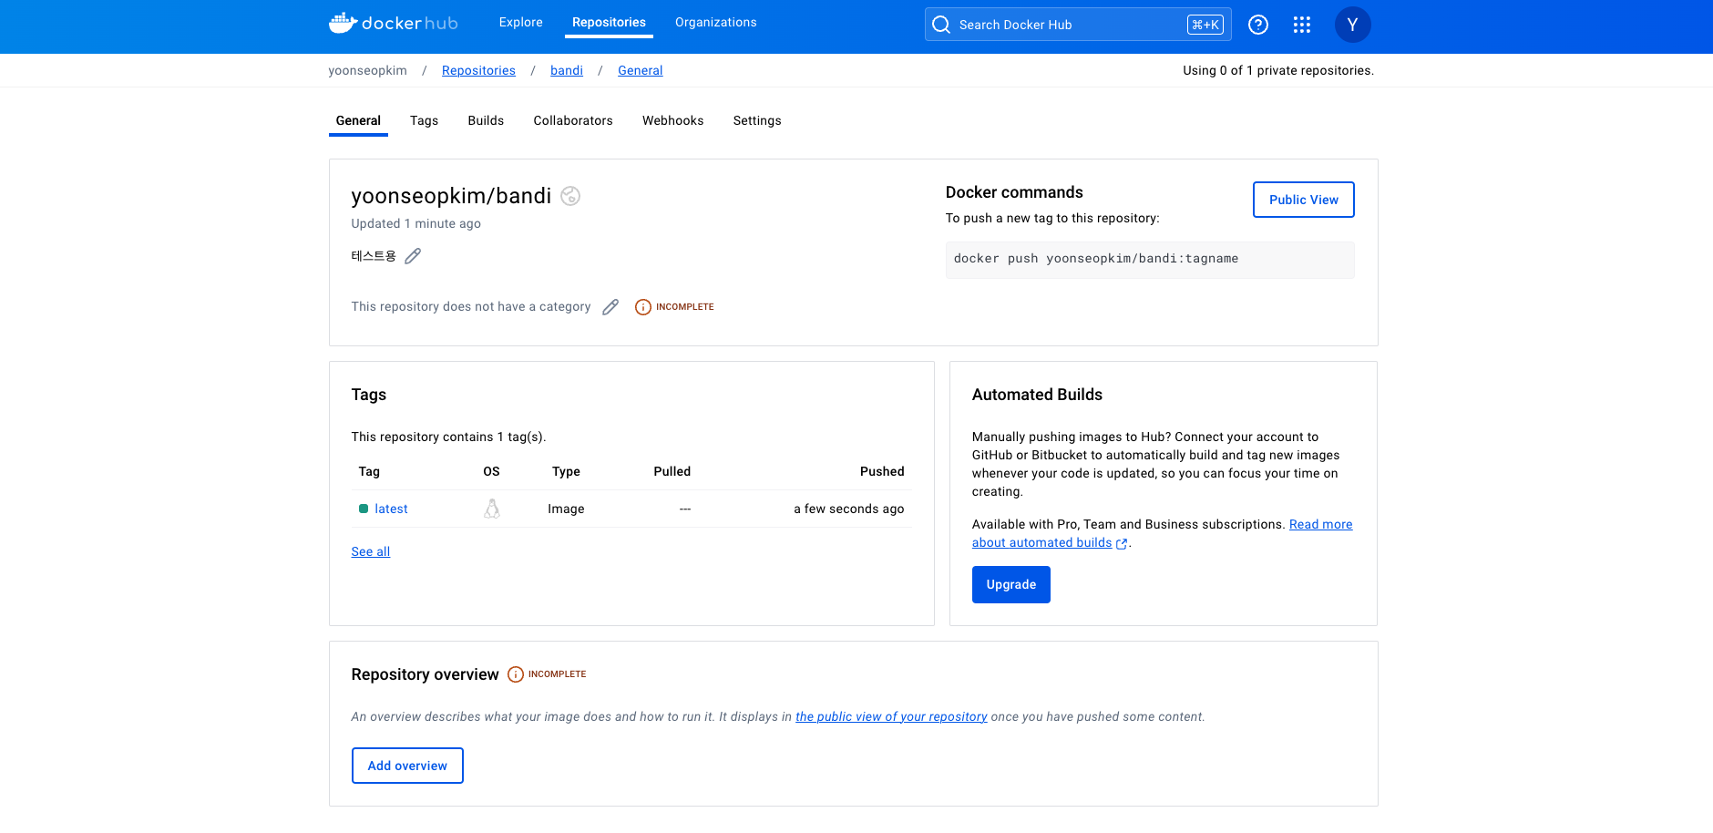Focus the Search Docker Hub field
This screenshot has height=833, width=1713.
click(x=1078, y=25)
